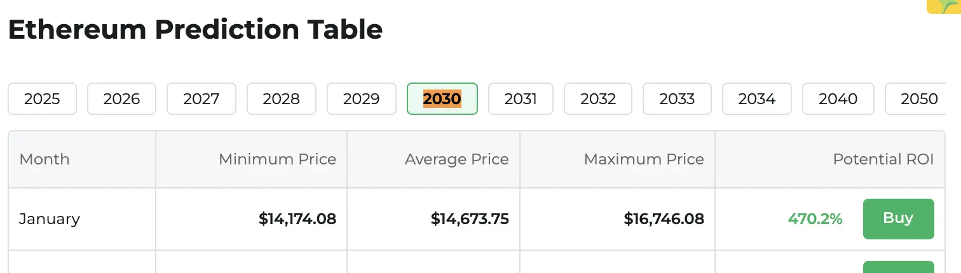Click the Minimum Price column header
Image resolution: width=961 pixels, height=273 pixels.
tap(277, 159)
